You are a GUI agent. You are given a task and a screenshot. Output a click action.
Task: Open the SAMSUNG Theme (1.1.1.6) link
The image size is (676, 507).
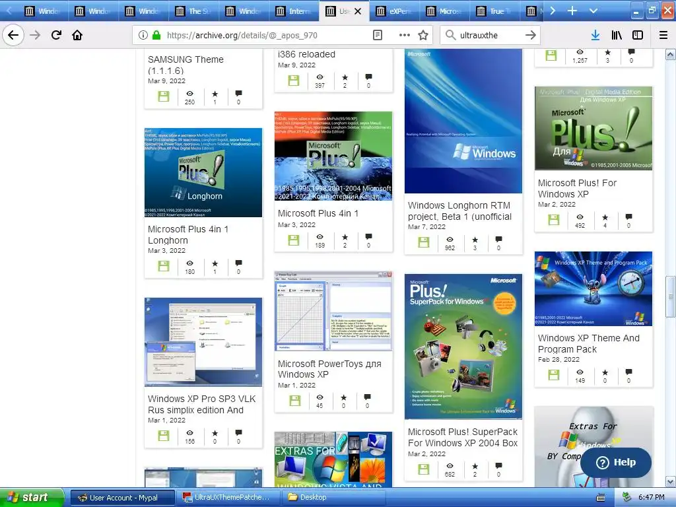(186, 65)
